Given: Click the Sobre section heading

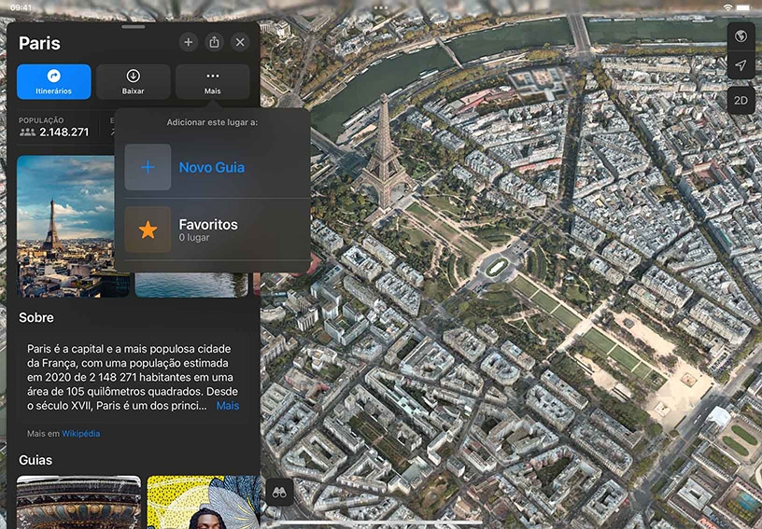Looking at the screenshot, I should tap(36, 317).
